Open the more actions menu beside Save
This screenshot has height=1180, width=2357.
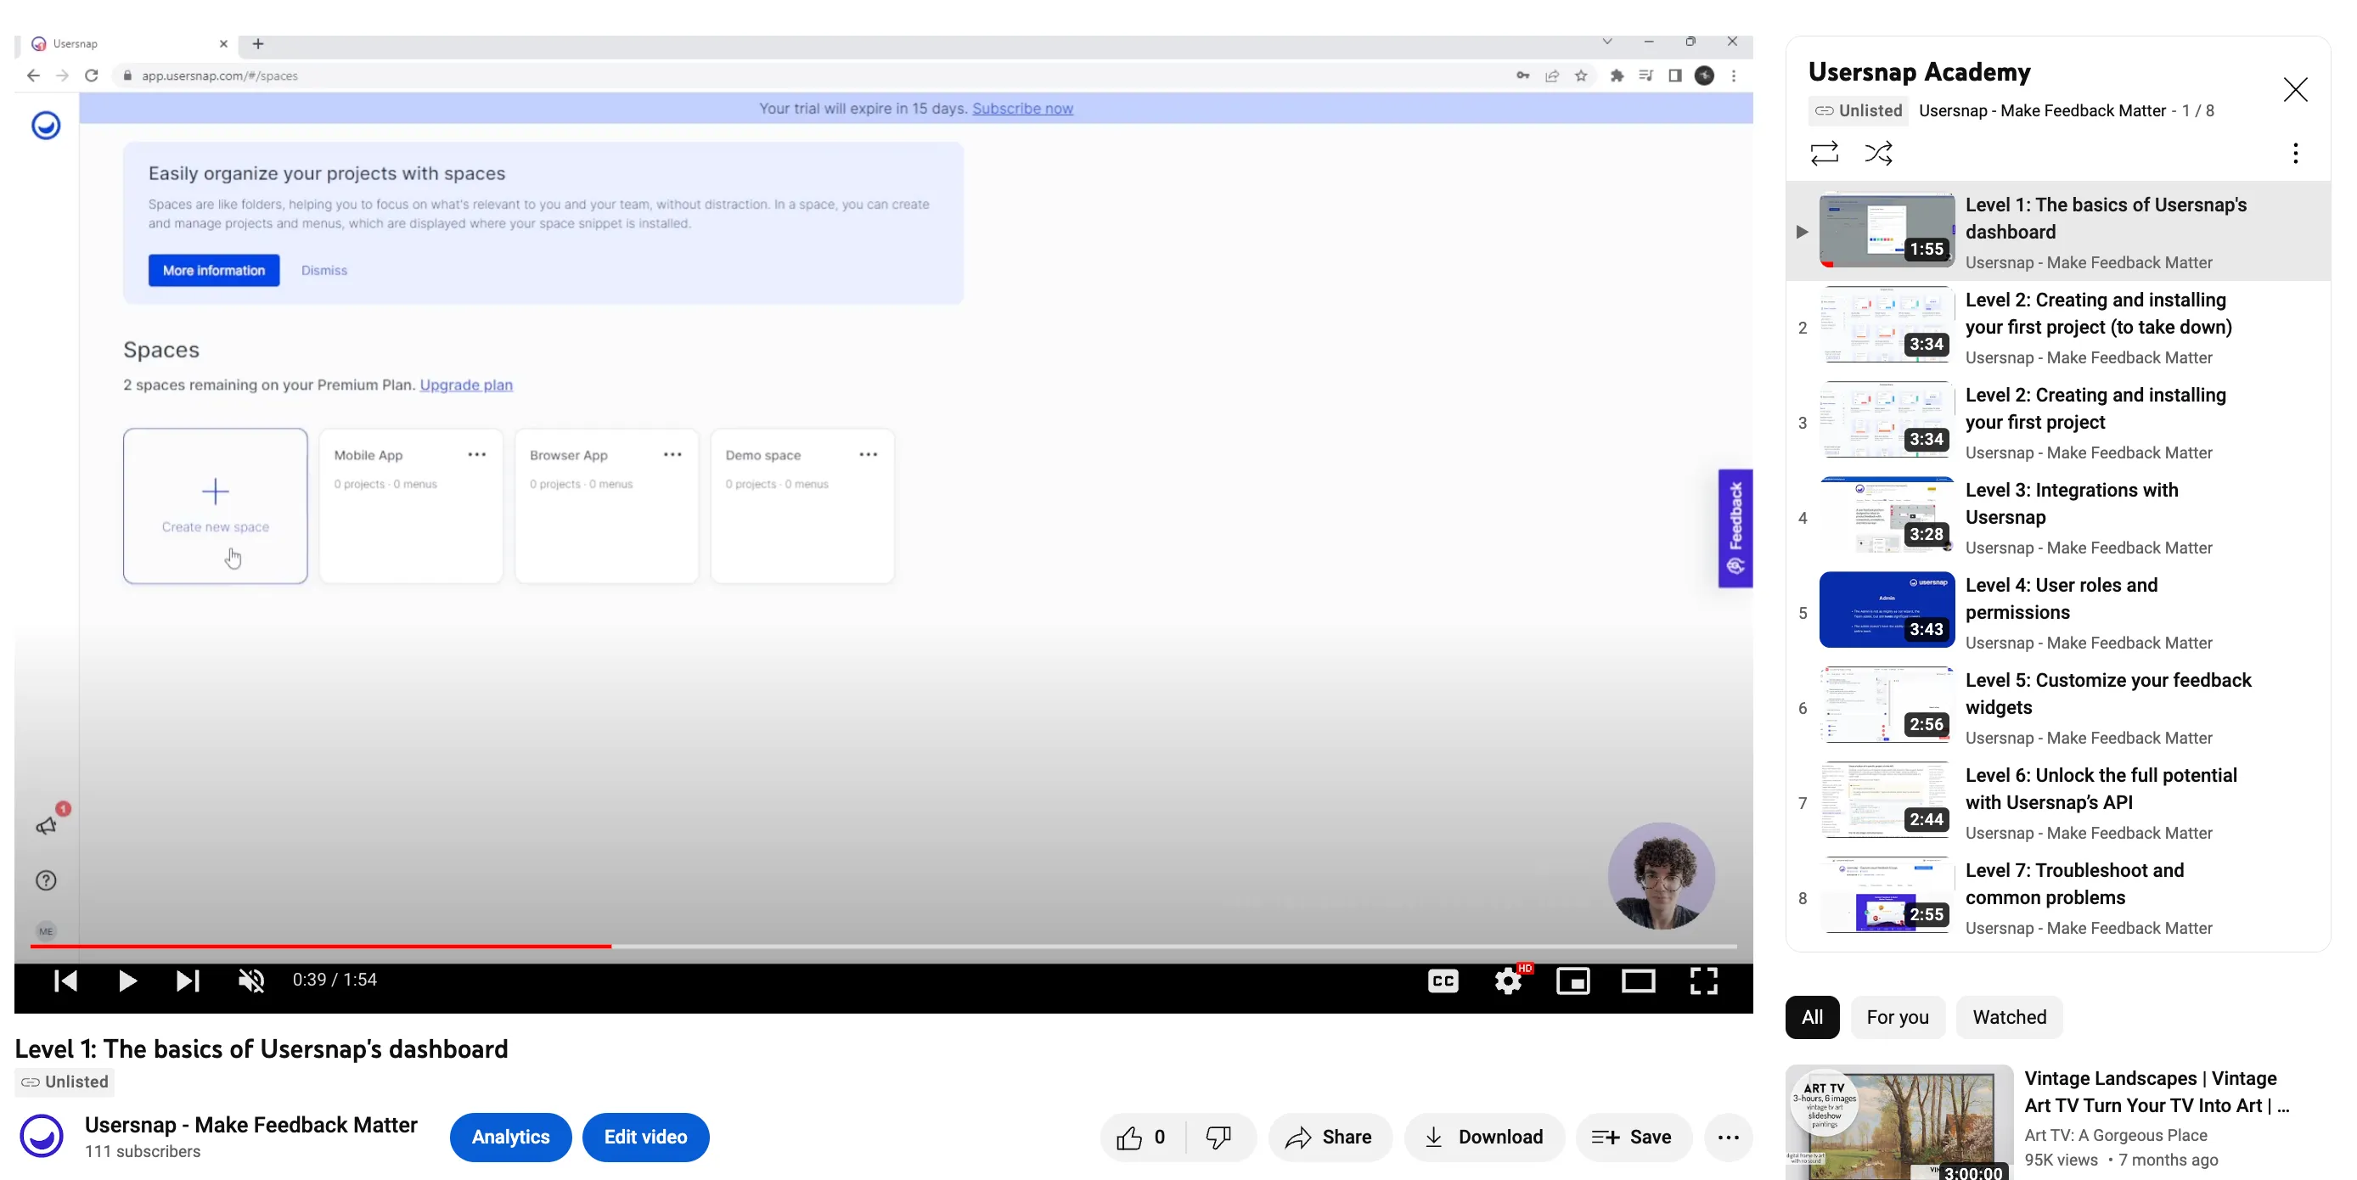click(x=1728, y=1137)
